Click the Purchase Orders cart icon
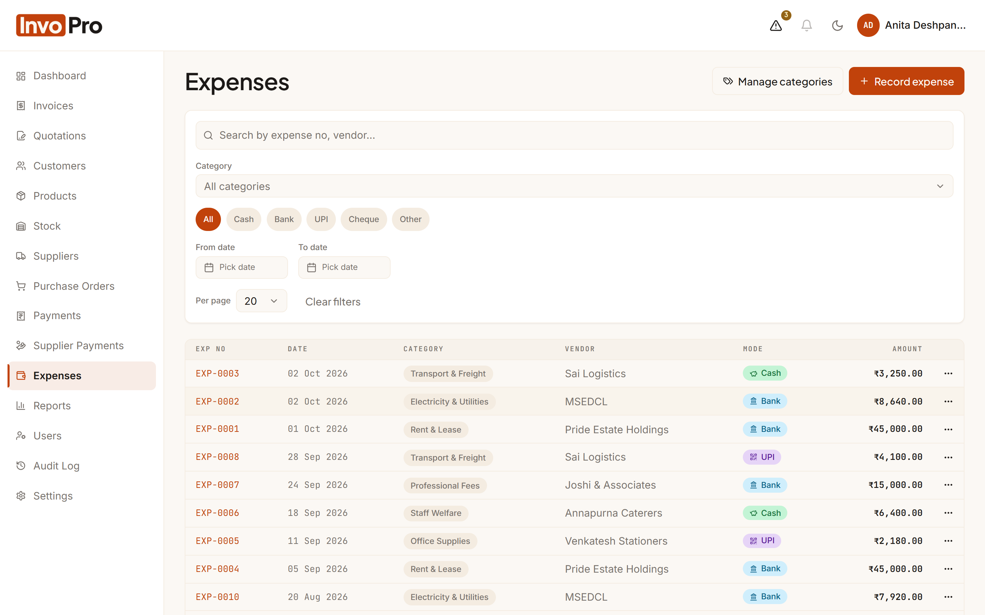Image resolution: width=985 pixels, height=615 pixels. pos(21,286)
